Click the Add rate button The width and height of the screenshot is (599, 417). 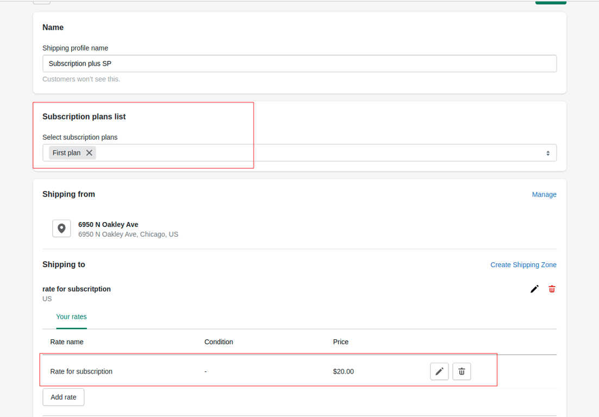[64, 397]
